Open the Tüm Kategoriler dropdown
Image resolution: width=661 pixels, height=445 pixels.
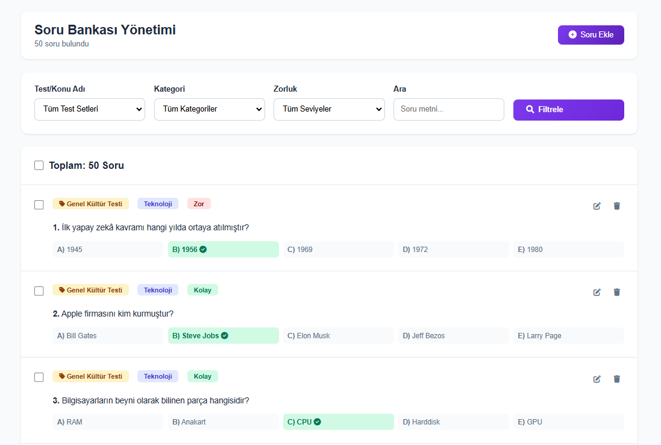pos(210,109)
